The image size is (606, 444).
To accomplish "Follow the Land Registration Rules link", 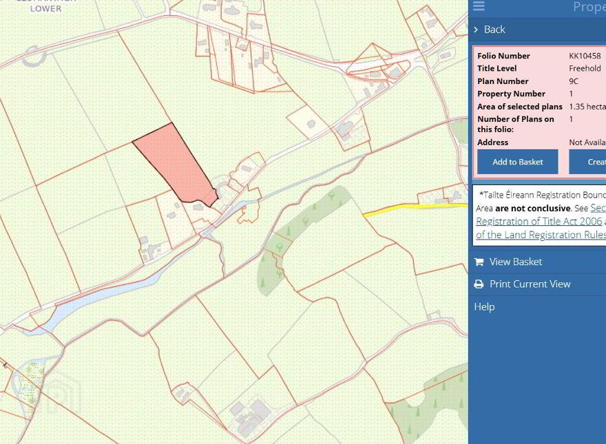I will click(541, 235).
